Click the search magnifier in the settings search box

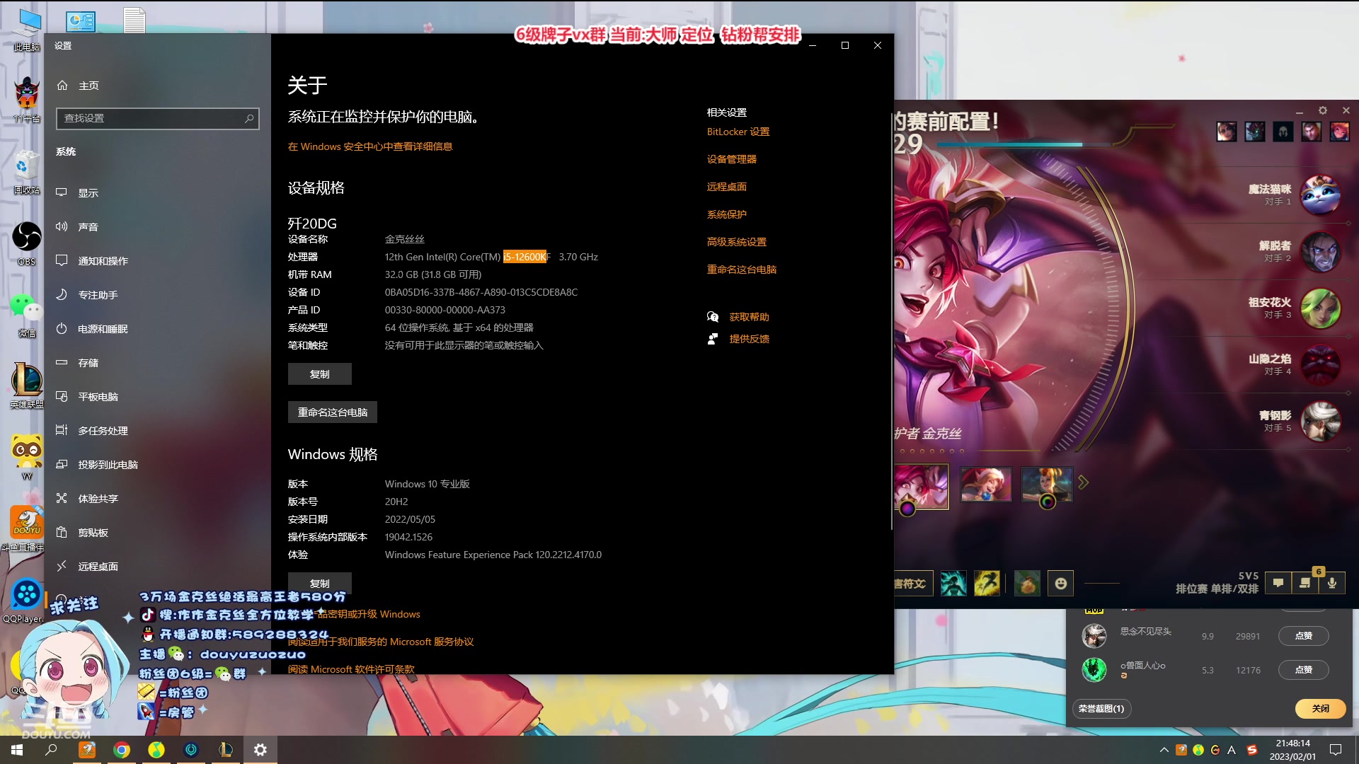pos(249,118)
